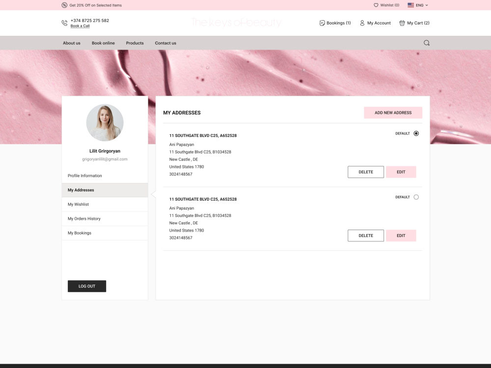The width and height of the screenshot is (491, 368).
Task: Click the US flag language icon
Action: tap(410, 5)
